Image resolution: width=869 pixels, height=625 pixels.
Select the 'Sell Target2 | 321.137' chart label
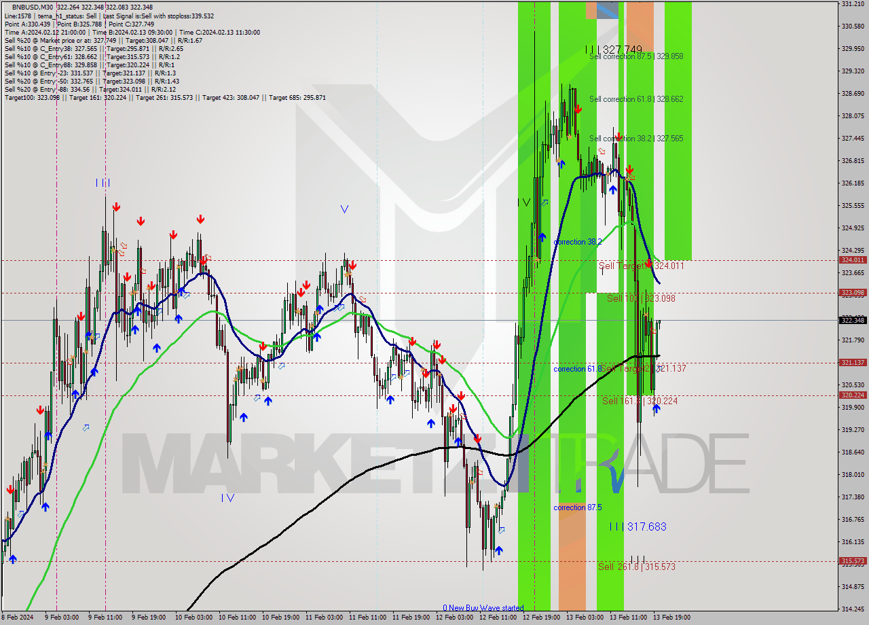(644, 368)
